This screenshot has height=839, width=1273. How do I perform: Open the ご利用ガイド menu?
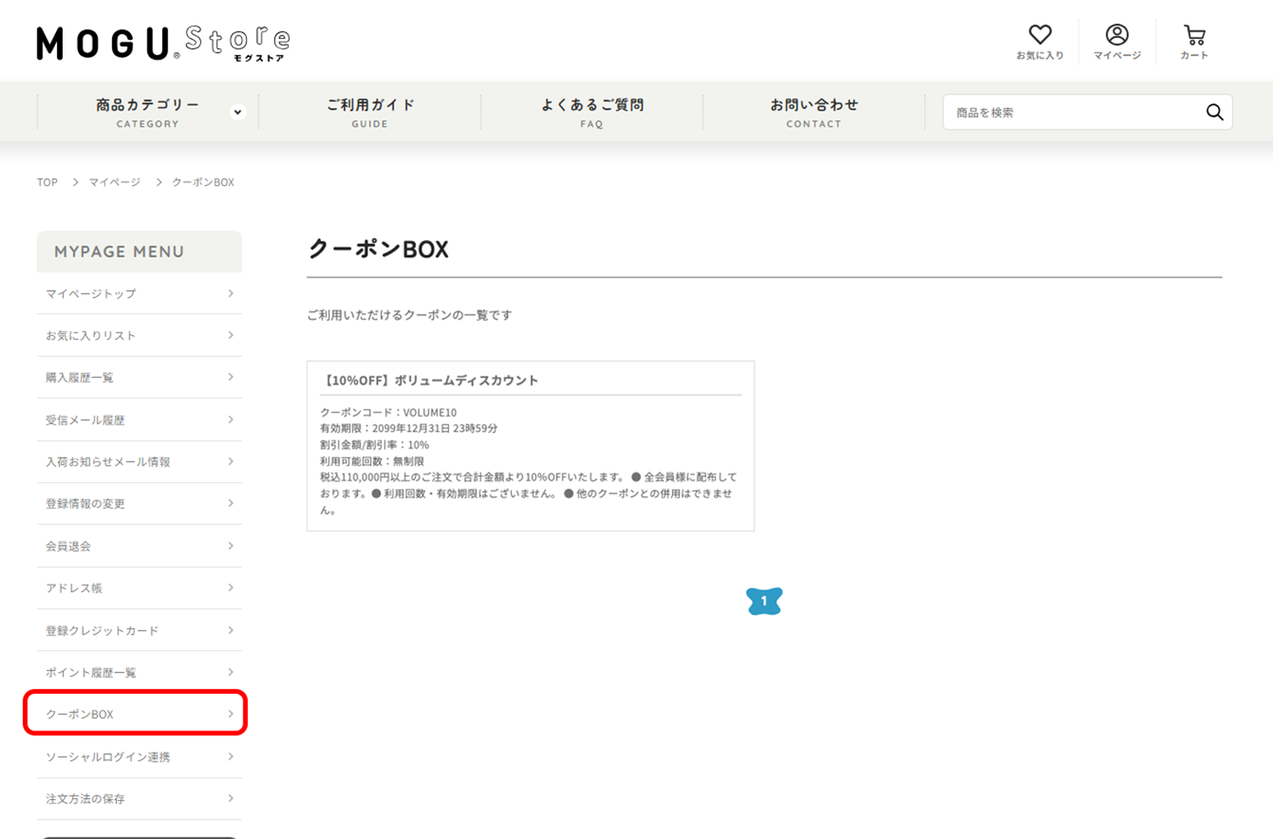370,112
